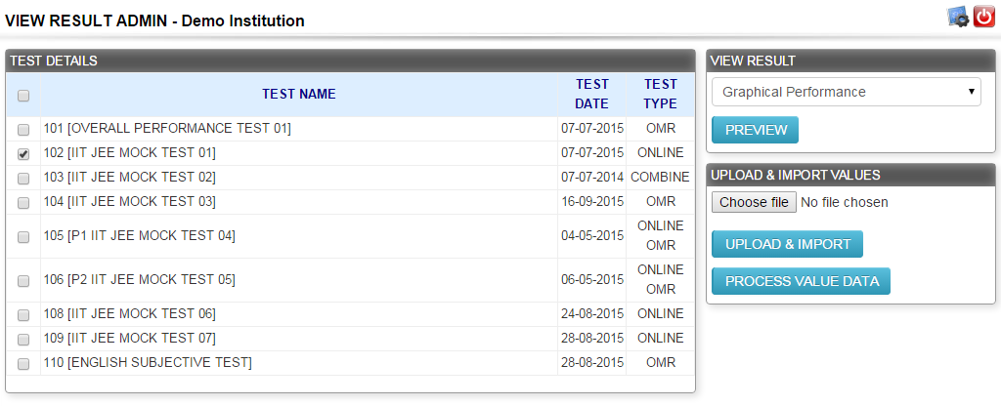Check the 110 English Subjective Test checkbox
1001x406 pixels.
click(x=23, y=364)
